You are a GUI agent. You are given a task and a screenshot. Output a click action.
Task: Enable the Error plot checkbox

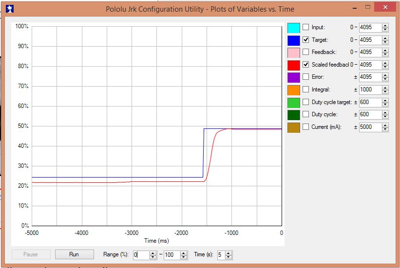pyautogui.click(x=305, y=77)
